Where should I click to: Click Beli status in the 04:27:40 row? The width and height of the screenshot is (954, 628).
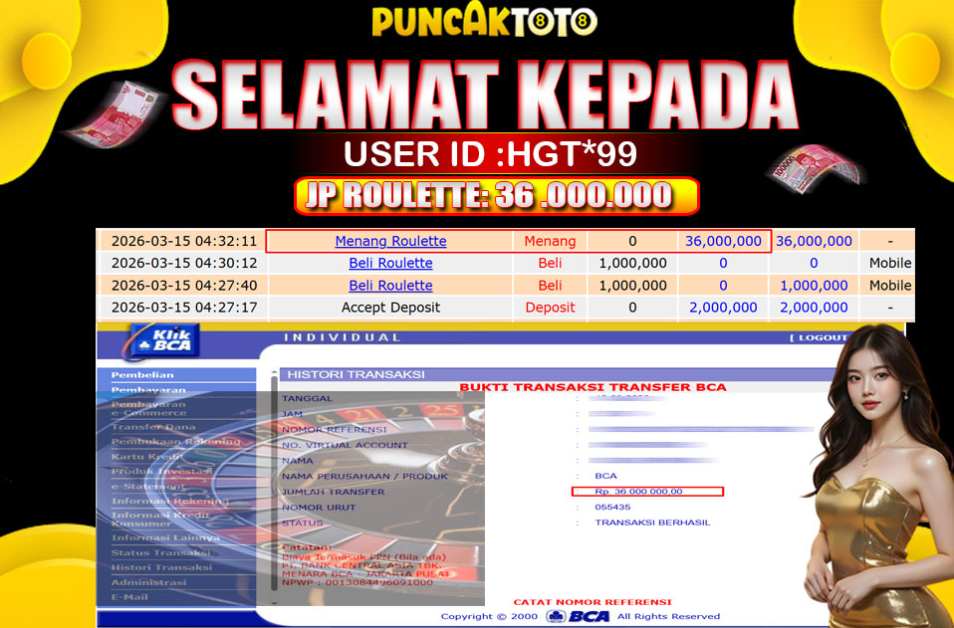[x=550, y=285]
